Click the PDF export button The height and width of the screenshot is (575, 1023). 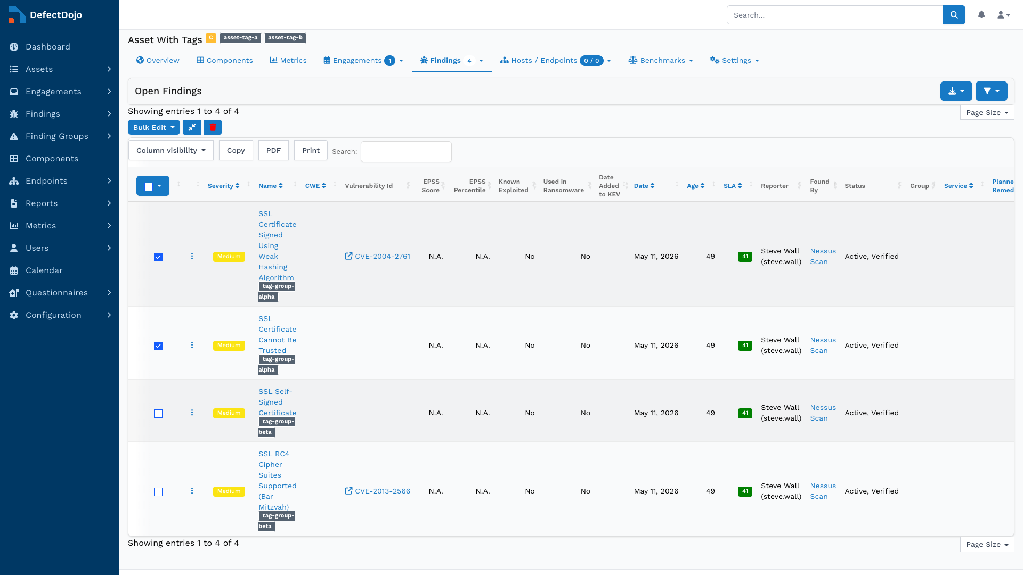273,151
